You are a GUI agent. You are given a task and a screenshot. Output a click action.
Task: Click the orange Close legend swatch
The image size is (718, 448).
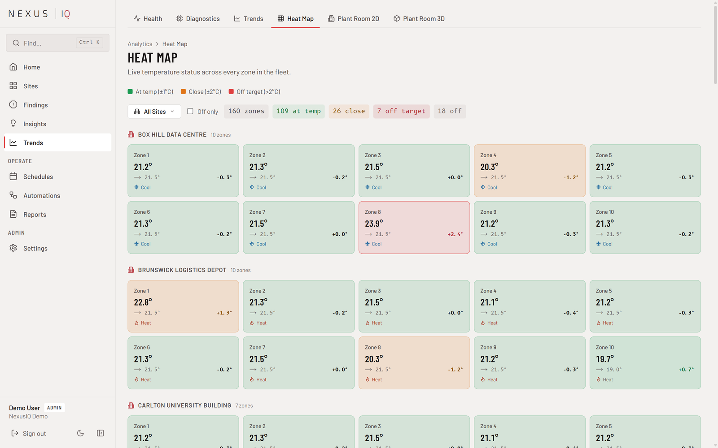(x=183, y=91)
